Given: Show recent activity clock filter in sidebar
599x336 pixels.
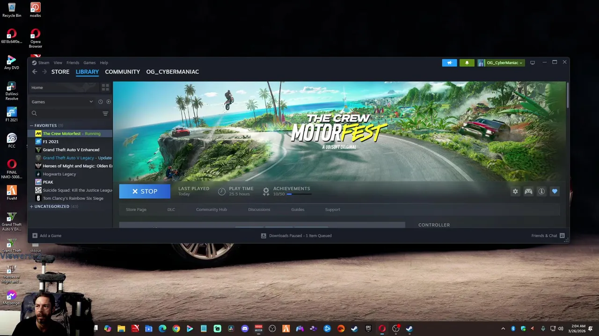Looking at the screenshot, I should coord(100,102).
